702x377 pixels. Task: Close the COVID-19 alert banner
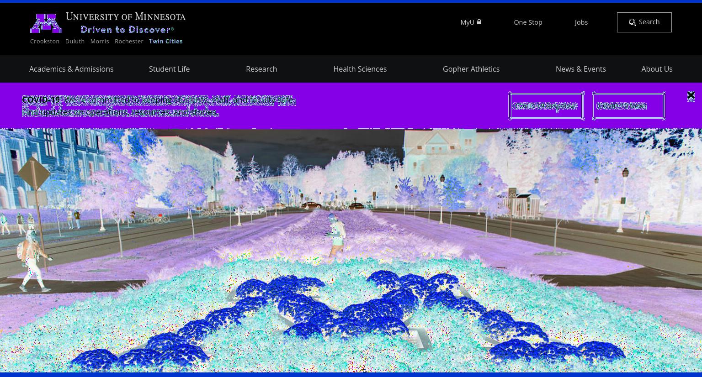[691, 95]
